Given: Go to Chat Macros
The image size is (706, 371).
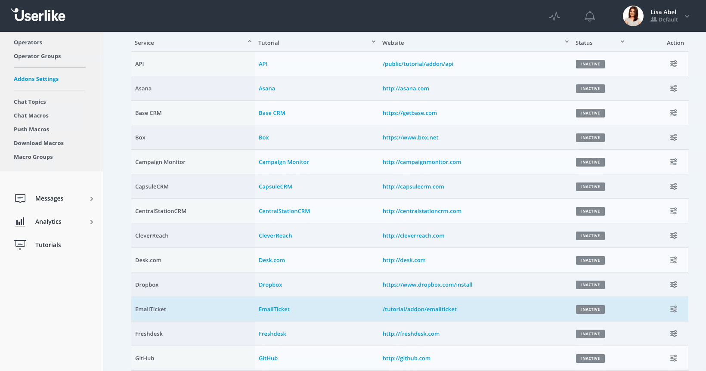Looking at the screenshot, I should (31, 116).
